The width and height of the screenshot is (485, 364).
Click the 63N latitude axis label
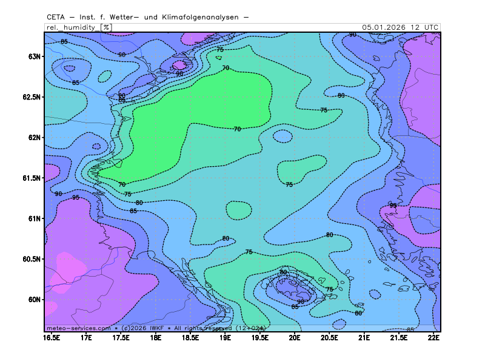[33, 56]
